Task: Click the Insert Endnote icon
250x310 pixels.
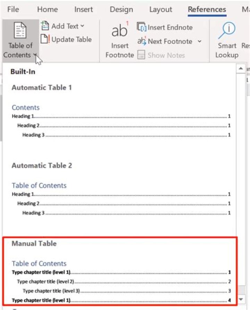Action: point(142,27)
